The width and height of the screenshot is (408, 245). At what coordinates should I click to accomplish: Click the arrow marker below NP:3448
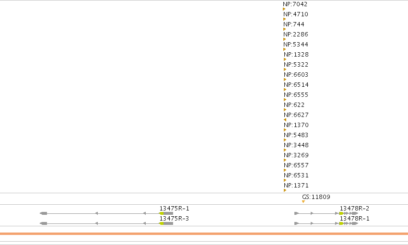285,150
